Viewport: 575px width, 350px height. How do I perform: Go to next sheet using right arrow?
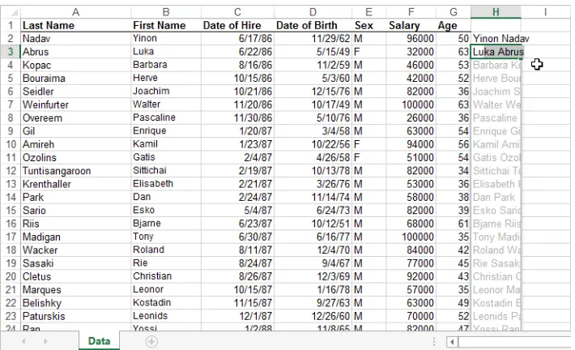pos(45,342)
